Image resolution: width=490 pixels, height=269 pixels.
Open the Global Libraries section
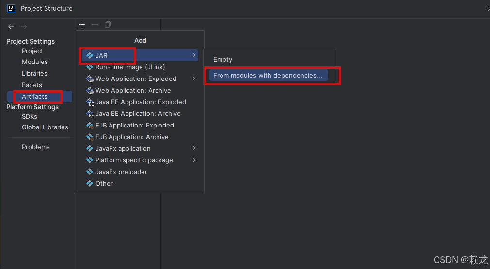click(45, 127)
